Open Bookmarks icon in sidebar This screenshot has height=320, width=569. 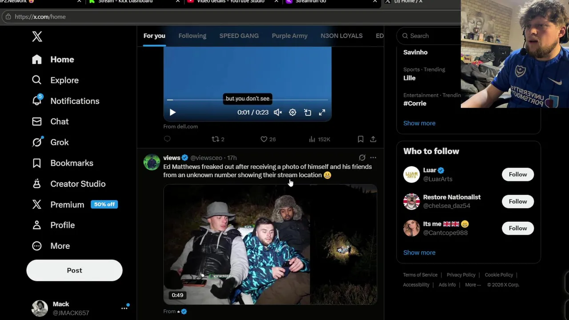coord(36,163)
